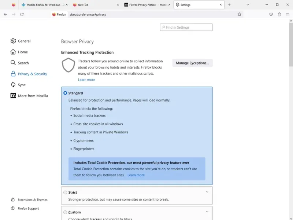Close the Mozilla Firefox for Windows tab
Viewport: 293px width, 220px height.
67,5
